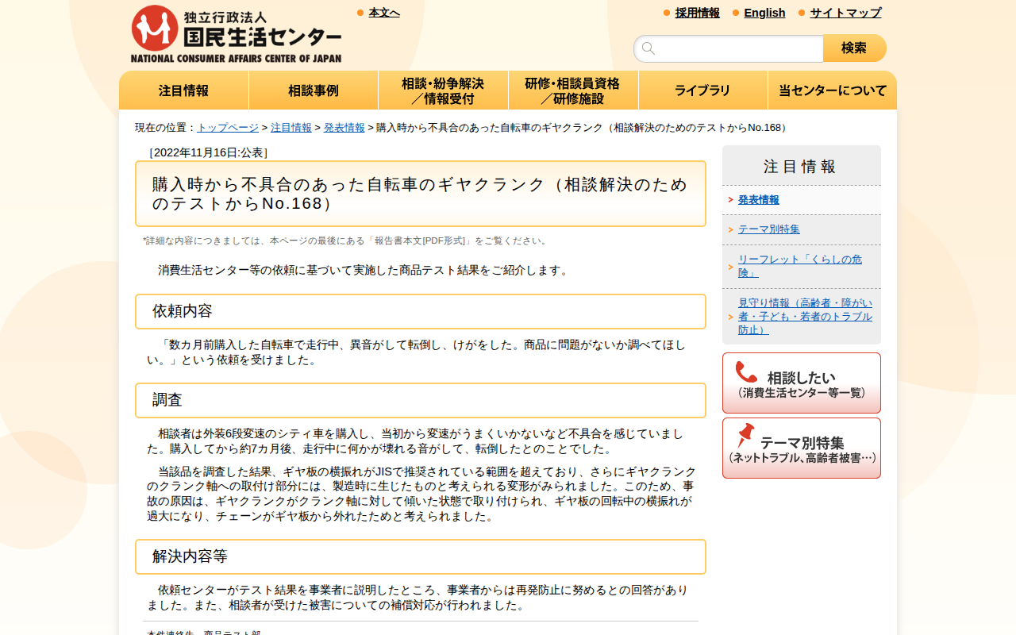This screenshot has height=635, width=1016.
Task: Open the ライブラリ navigation menu
Action: tap(702, 90)
